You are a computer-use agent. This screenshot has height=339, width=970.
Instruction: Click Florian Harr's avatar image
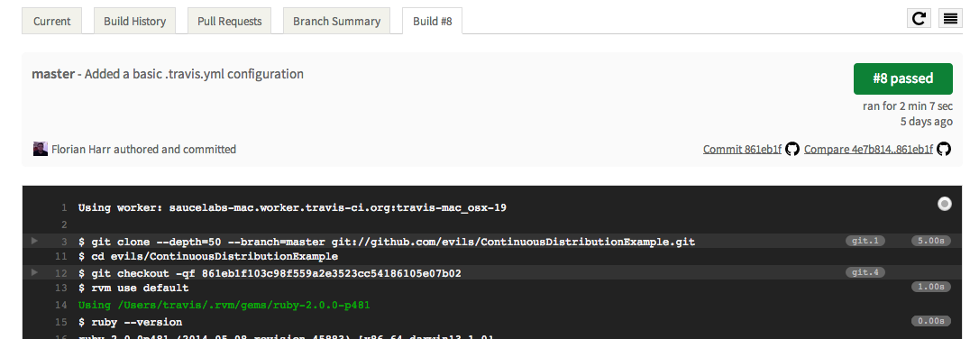point(41,149)
